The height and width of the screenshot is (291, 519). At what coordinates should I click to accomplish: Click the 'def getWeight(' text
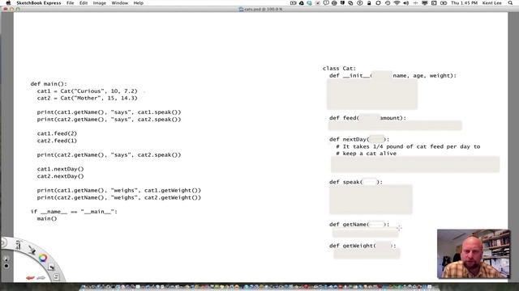352,246
